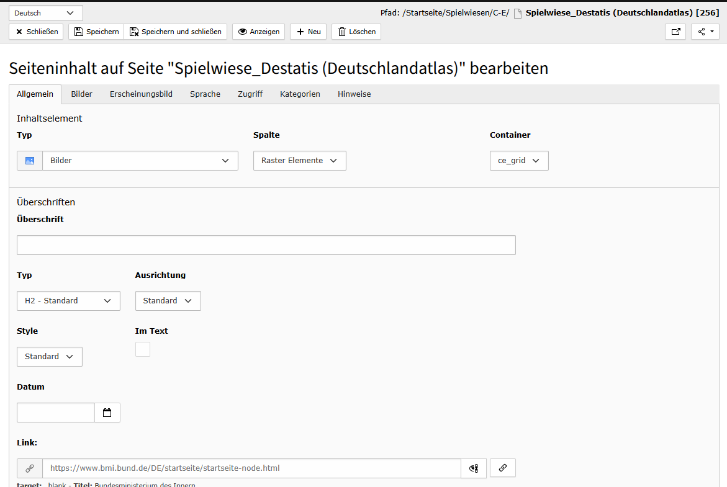This screenshot has height=487, width=727.
Task: Toggle the link field control button
Action: click(x=503, y=468)
